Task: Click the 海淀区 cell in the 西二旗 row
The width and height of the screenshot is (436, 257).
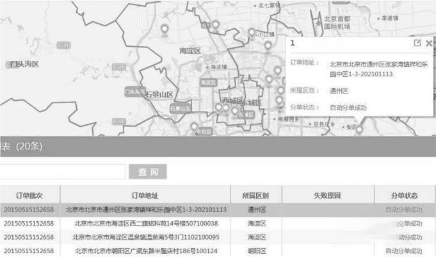Action: coord(257,224)
